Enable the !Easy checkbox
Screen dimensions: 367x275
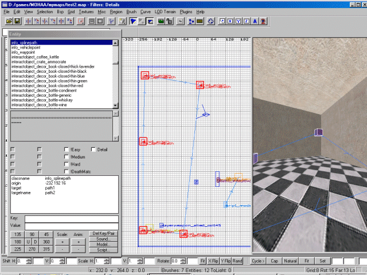[x=67, y=150]
